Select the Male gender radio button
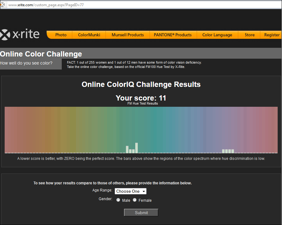Screen dimensions: 282x225 [x=118, y=200]
